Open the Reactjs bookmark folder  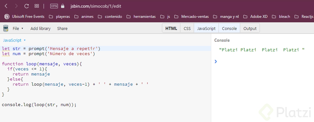(304, 17)
